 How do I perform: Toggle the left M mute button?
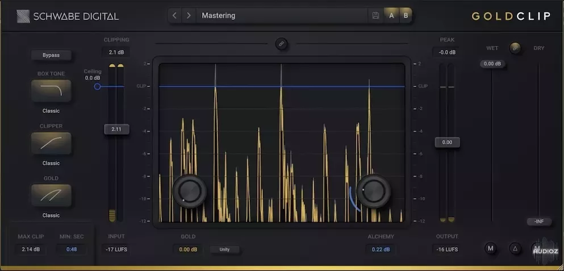coord(490,248)
